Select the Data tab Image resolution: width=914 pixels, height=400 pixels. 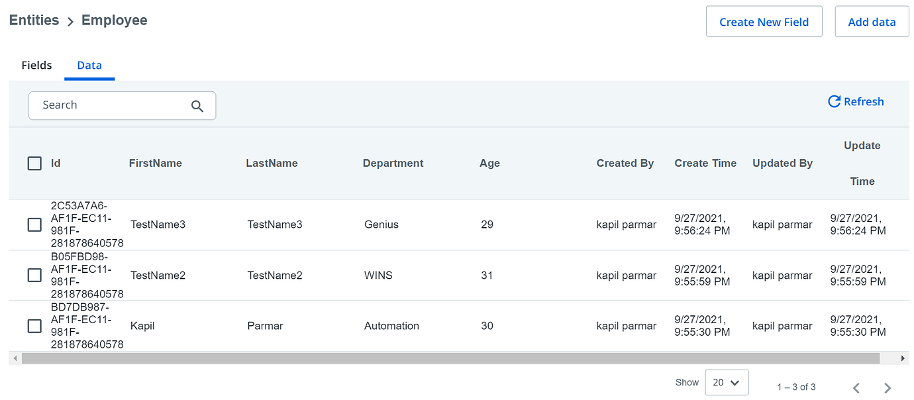point(89,65)
